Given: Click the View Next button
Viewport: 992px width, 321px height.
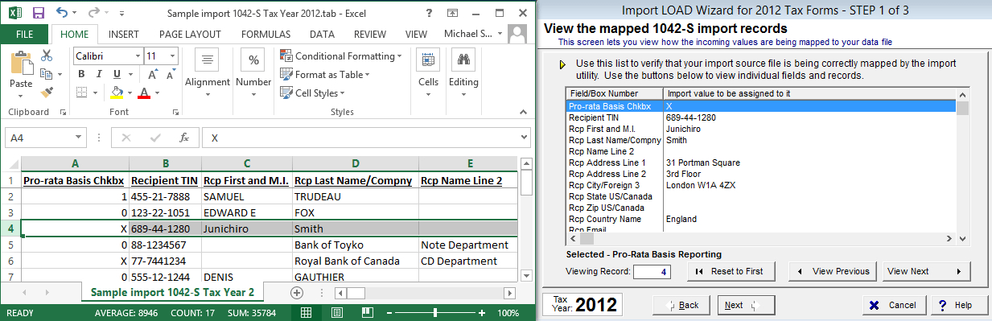Looking at the screenshot, I should [924, 271].
